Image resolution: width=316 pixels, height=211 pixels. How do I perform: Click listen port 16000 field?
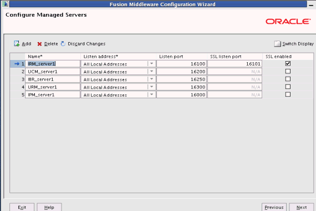coord(182,95)
